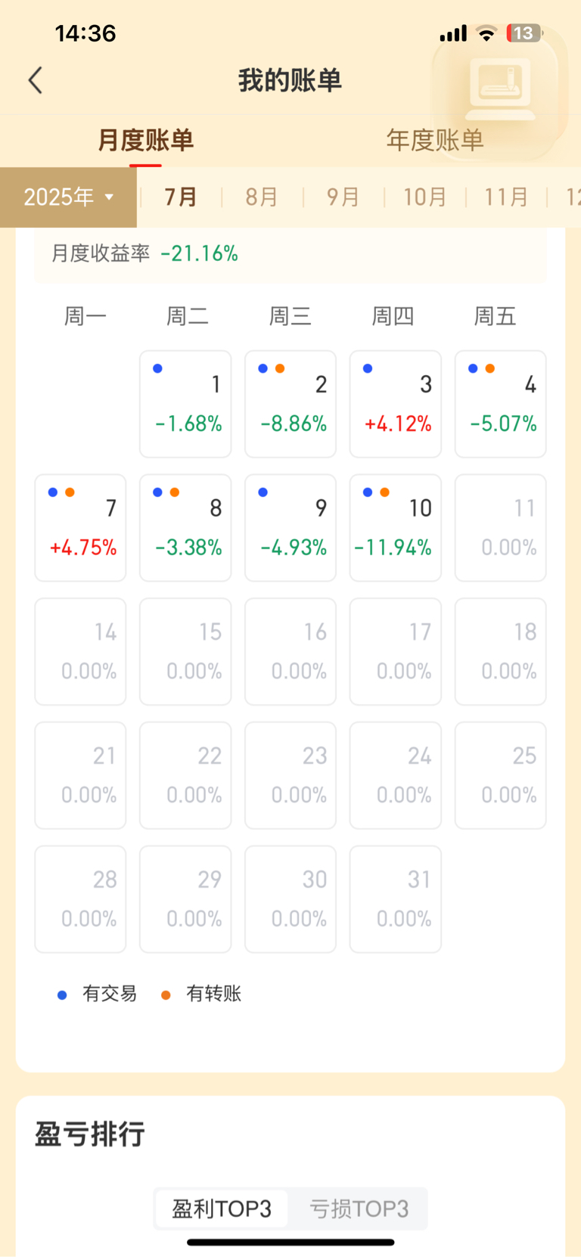Viewport: 581px width, 1257px height.
Task: Check the battery indicator in status bar
Action: point(524,33)
